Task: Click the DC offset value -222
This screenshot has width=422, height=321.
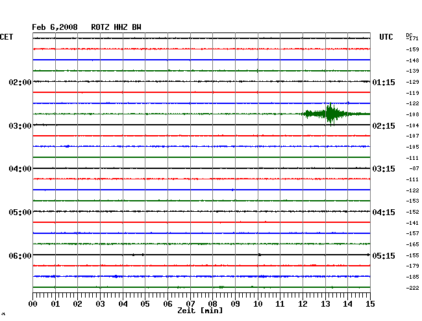Action: point(412,288)
